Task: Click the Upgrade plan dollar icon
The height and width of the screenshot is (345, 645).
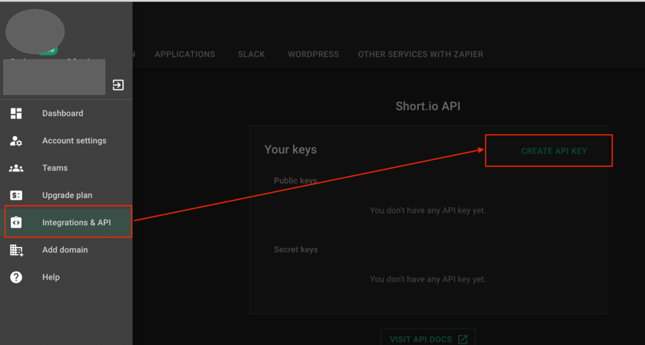Action: point(16,195)
